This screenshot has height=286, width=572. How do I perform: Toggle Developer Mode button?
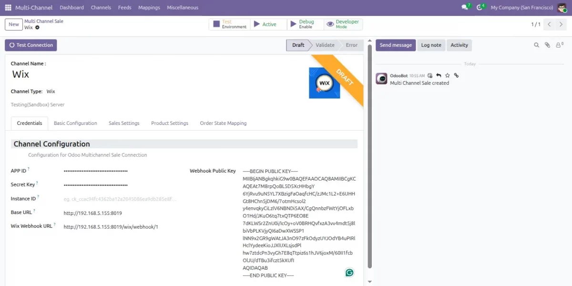(343, 24)
